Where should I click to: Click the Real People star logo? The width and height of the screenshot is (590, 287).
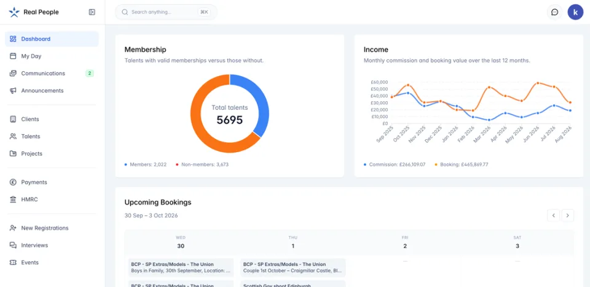click(14, 12)
